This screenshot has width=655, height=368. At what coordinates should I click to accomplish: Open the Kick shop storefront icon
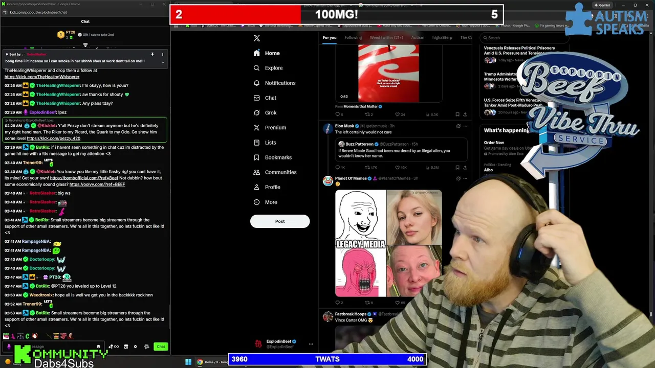tap(126, 347)
